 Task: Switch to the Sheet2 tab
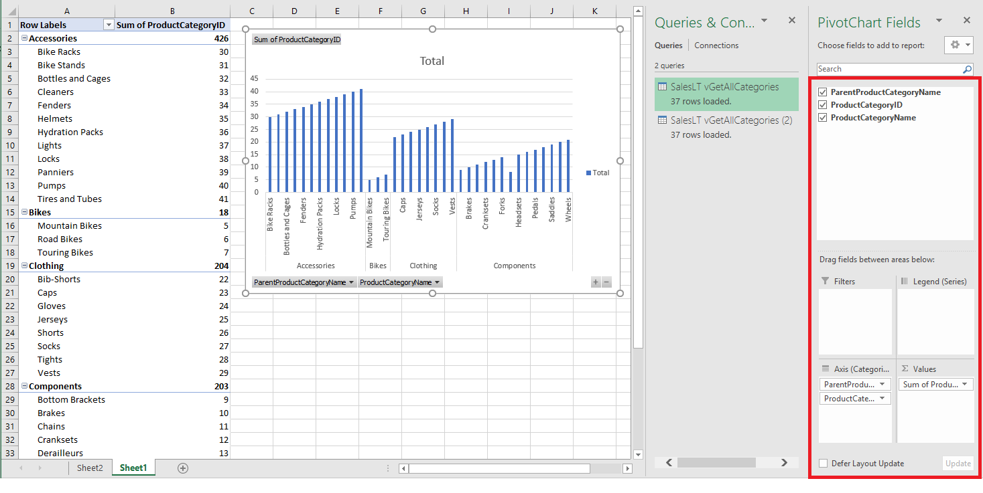pyautogui.click(x=90, y=468)
